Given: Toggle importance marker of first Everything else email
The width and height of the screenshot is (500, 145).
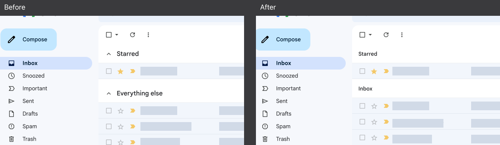Looking at the screenshot, I should [x=133, y=111].
